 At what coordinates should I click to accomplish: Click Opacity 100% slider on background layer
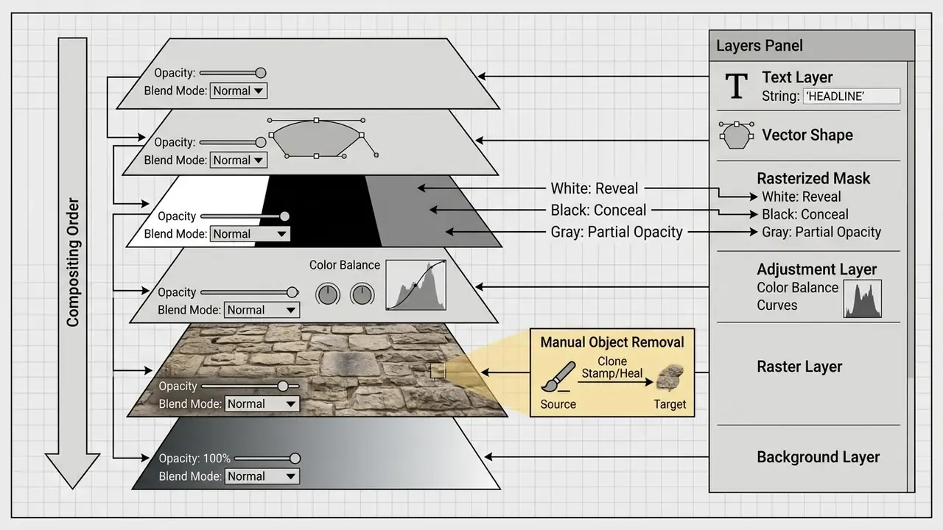[x=267, y=458]
